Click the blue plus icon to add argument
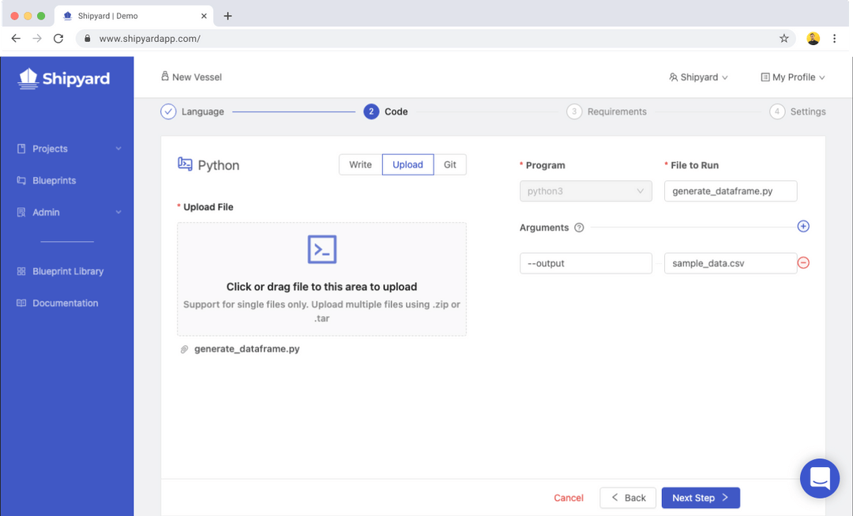The image size is (853, 516). pyautogui.click(x=803, y=227)
